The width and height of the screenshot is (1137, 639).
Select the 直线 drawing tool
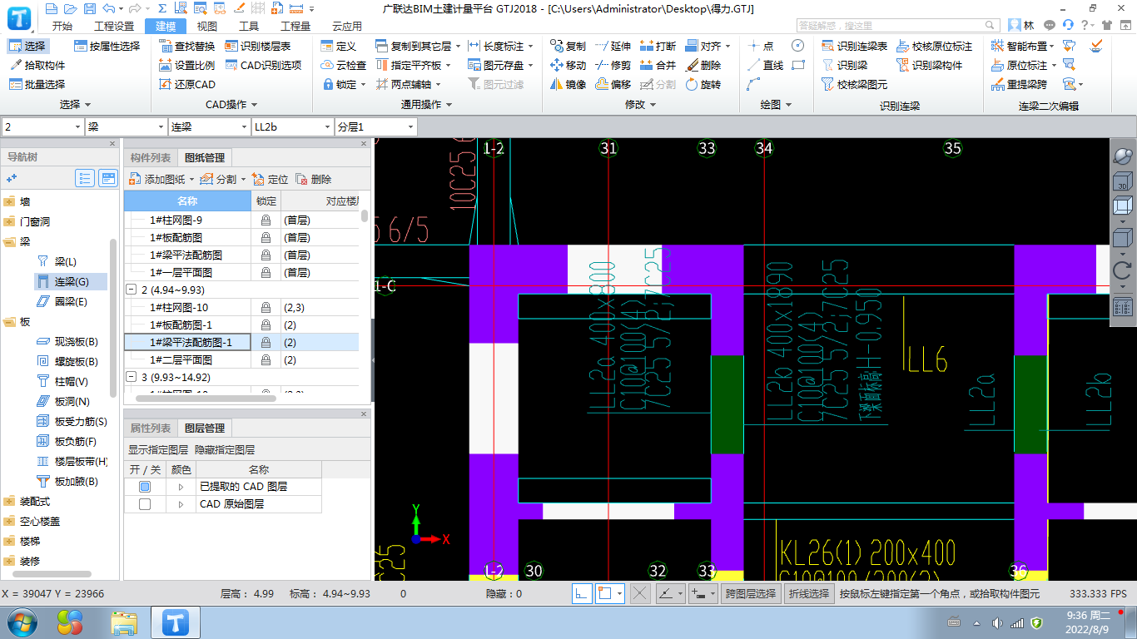click(x=766, y=65)
